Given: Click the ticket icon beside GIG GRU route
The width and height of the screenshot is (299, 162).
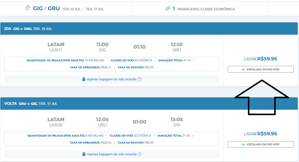Looking at the screenshot, I should [28, 8].
